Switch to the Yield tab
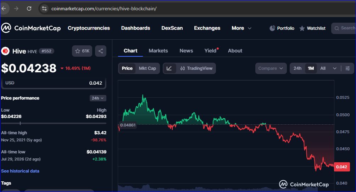 click(211, 51)
